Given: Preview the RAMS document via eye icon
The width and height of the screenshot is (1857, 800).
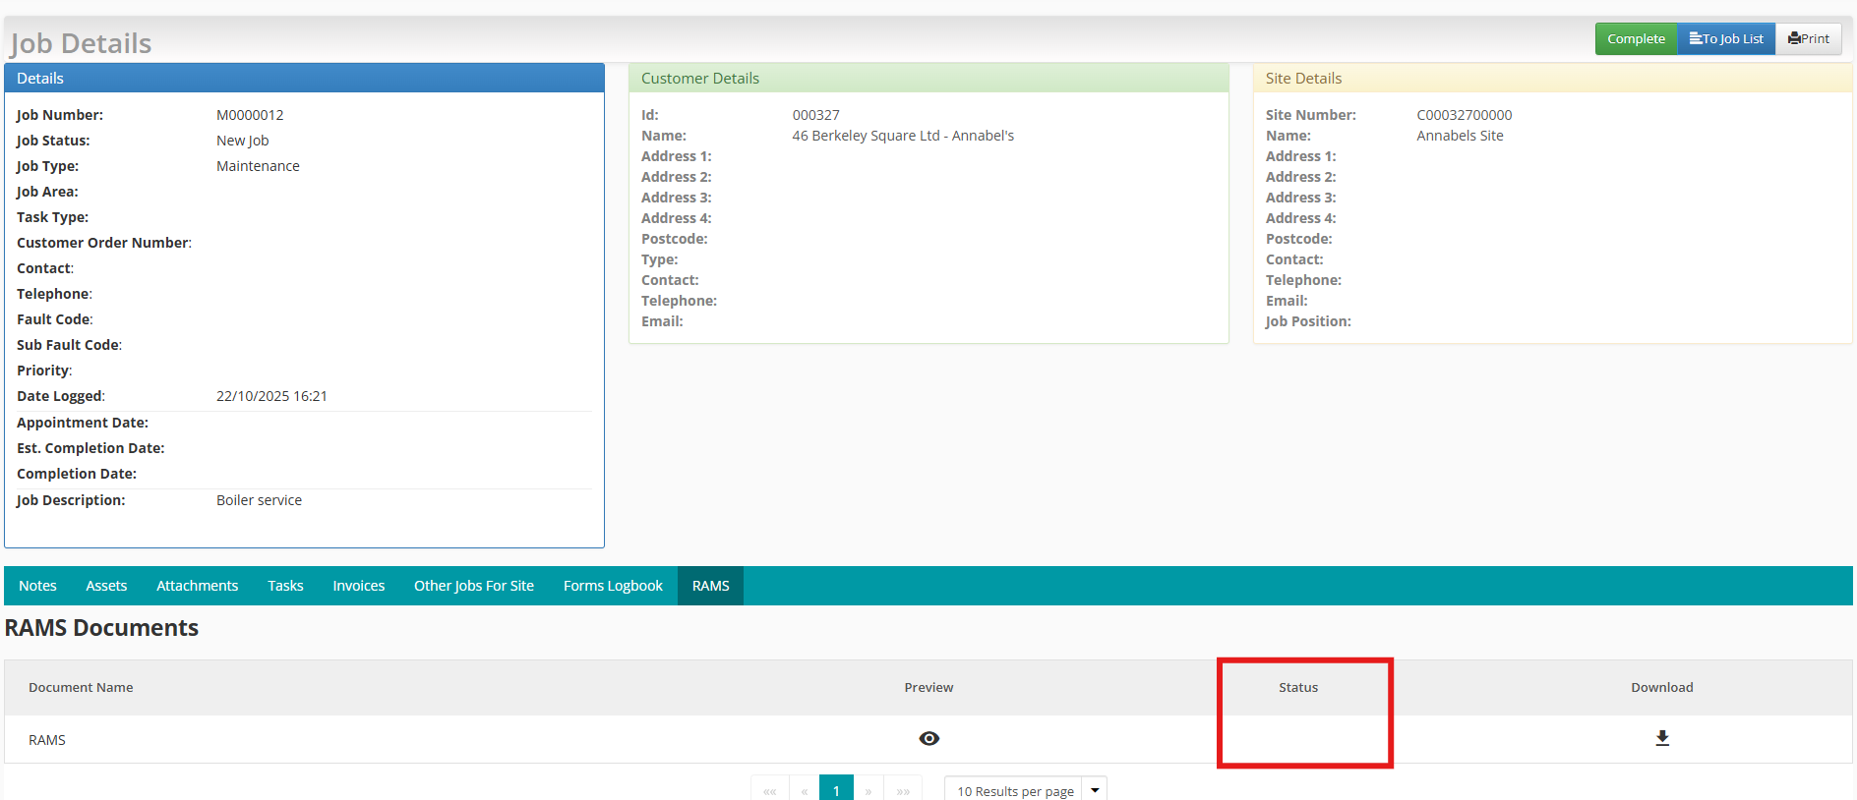Looking at the screenshot, I should [928, 738].
